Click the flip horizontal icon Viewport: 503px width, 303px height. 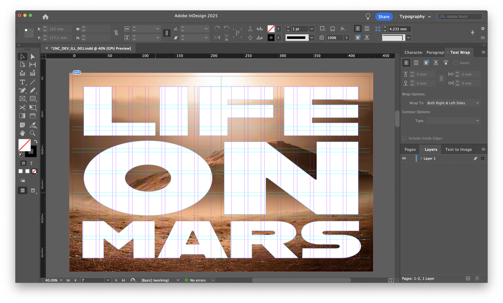point(217,38)
